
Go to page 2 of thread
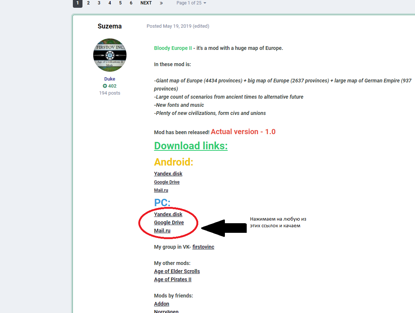(88, 3)
